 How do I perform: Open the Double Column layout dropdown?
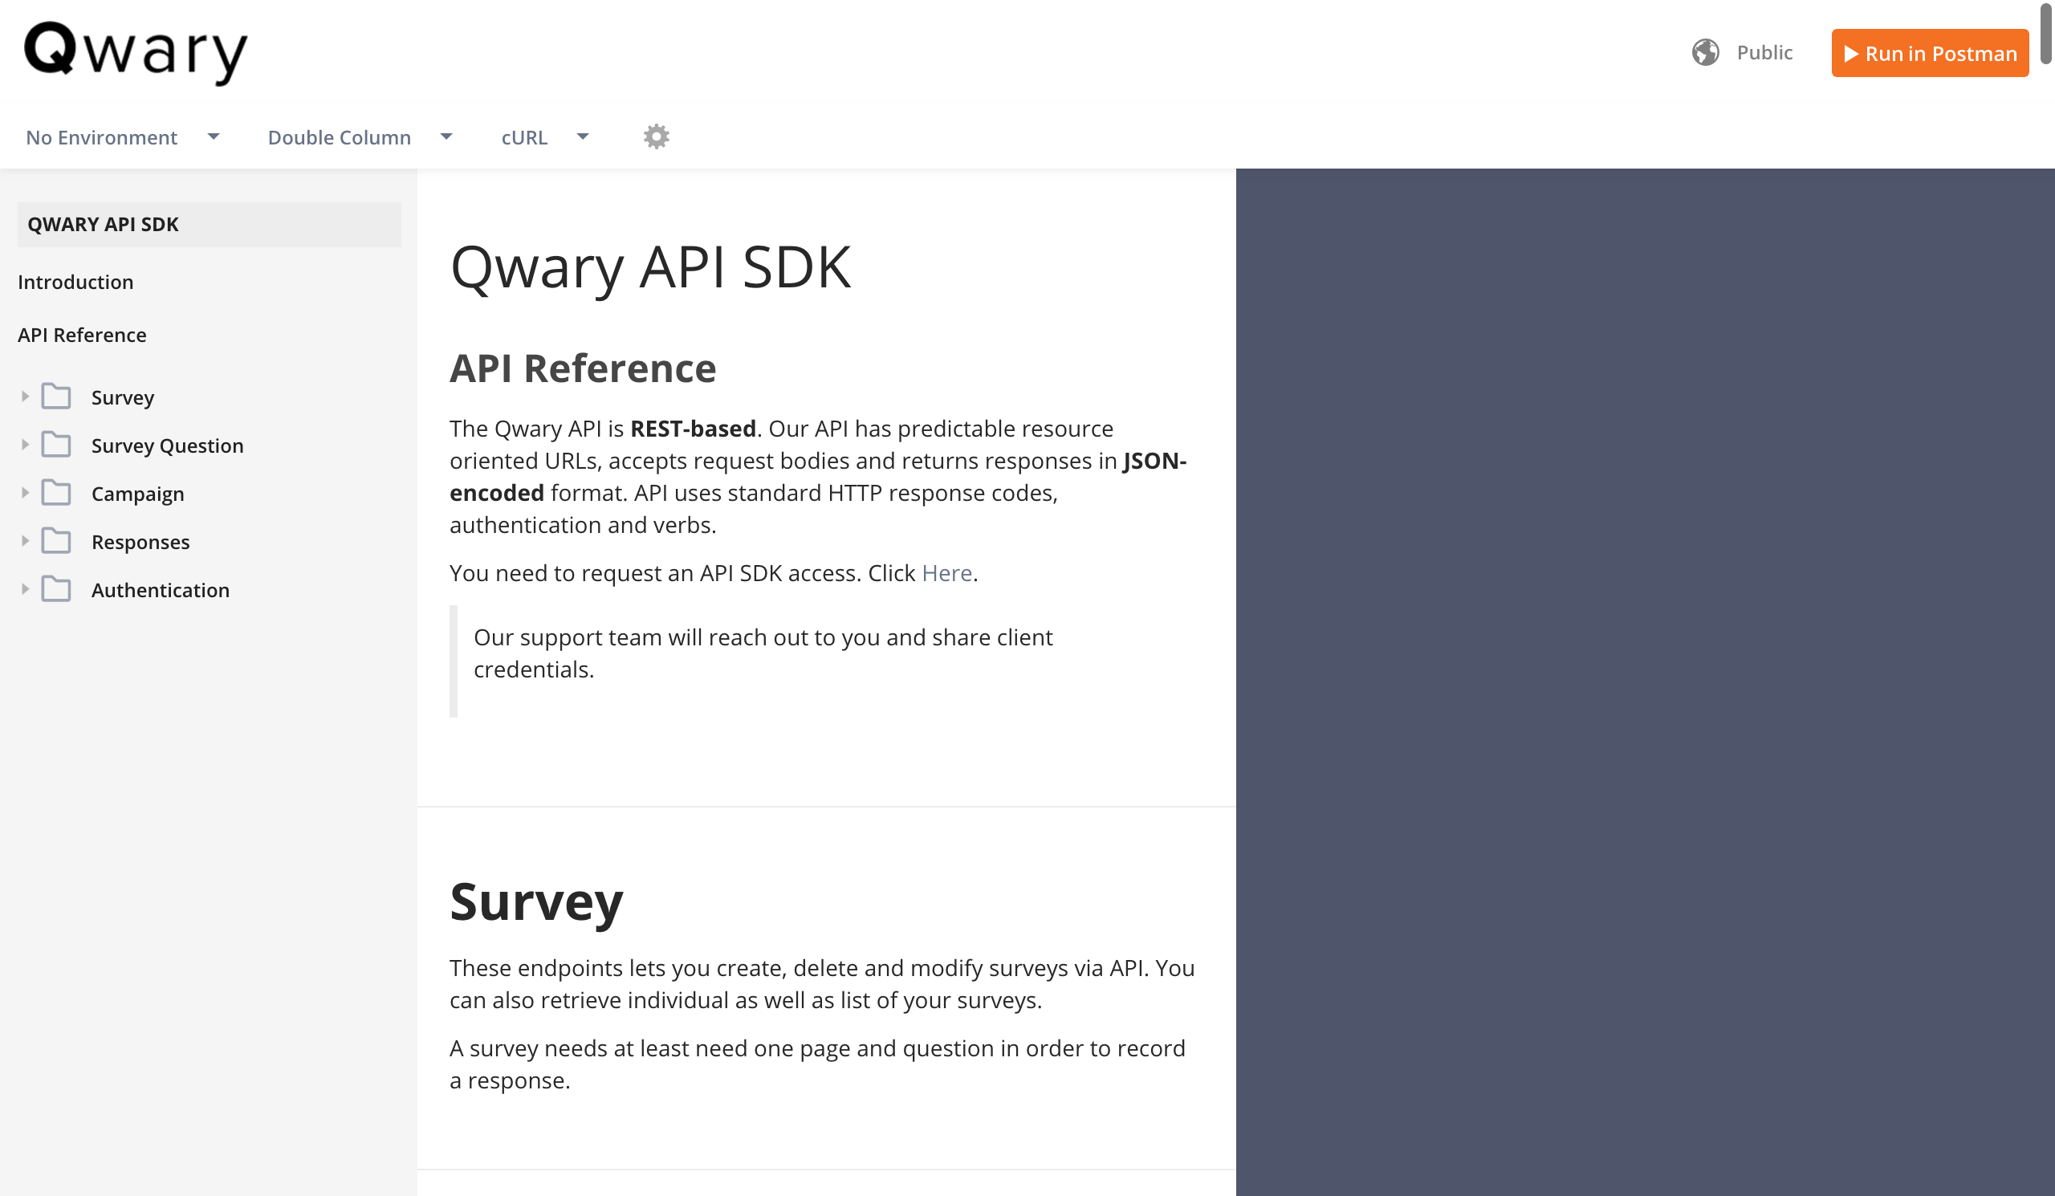360,137
